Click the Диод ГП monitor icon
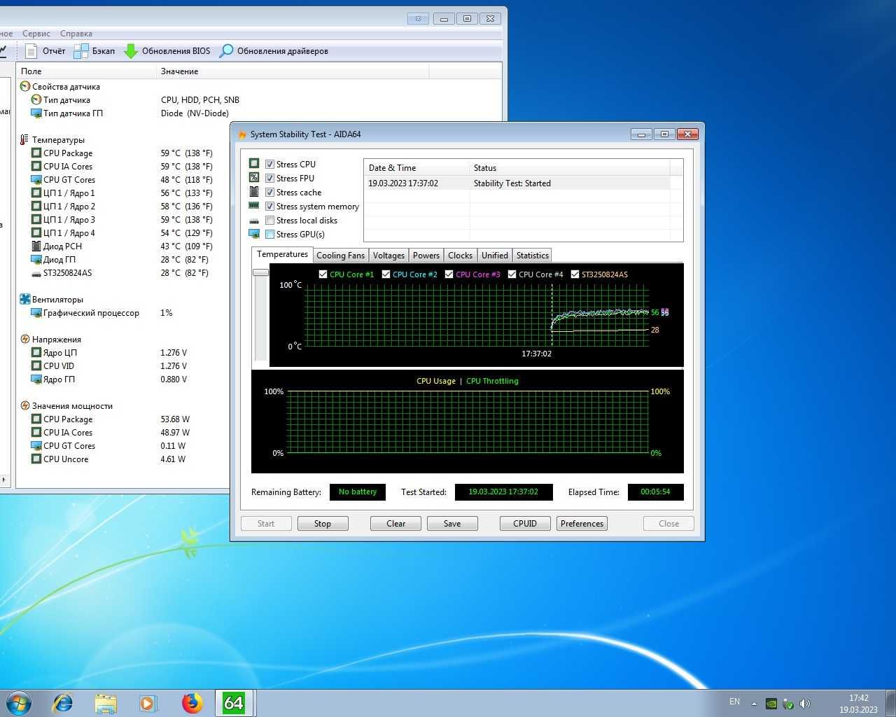The height and width of the screenshot is (717, 896). pyautogui.click(x=36, y=260)
